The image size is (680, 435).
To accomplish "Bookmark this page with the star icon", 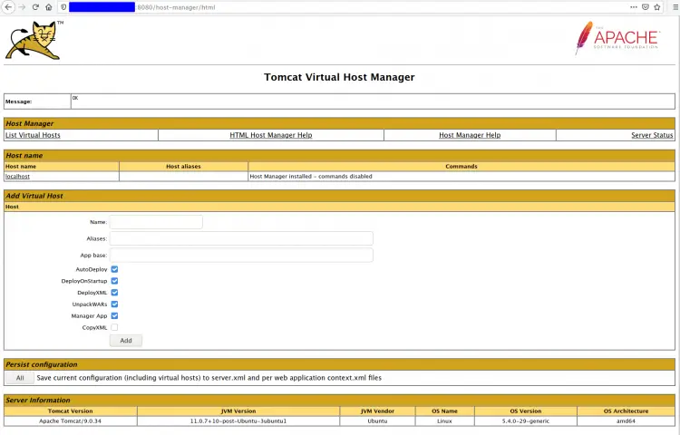I will [657, 7].
